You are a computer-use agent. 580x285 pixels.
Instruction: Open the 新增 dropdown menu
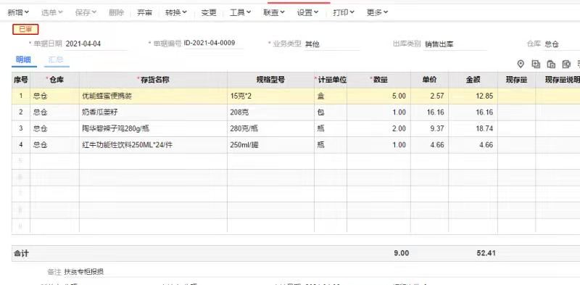[18, 12]
